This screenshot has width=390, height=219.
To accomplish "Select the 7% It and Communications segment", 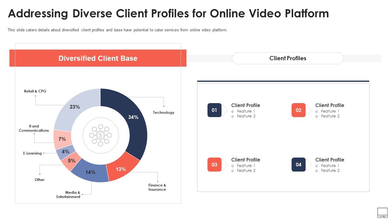I will tap(62, 139).
